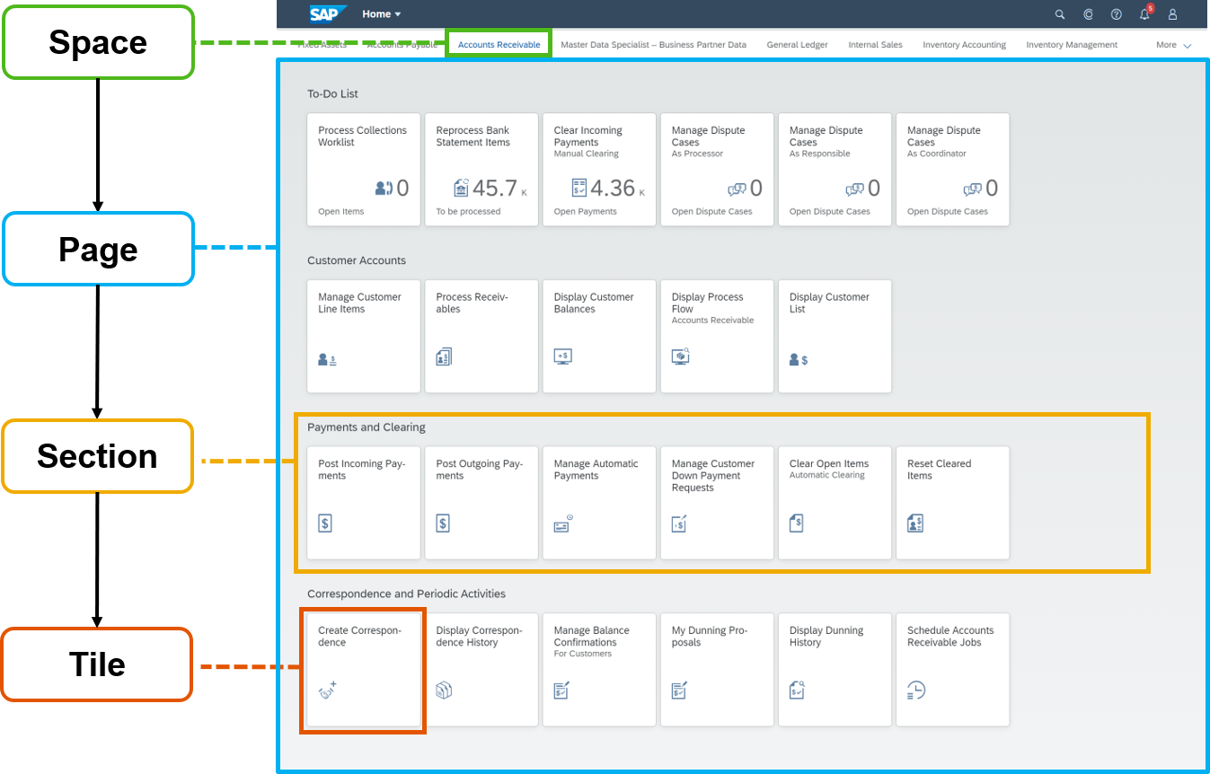The image size is (1210, 774).
Task: Open the Home dropdown in the shell bar
Action: 380,13
